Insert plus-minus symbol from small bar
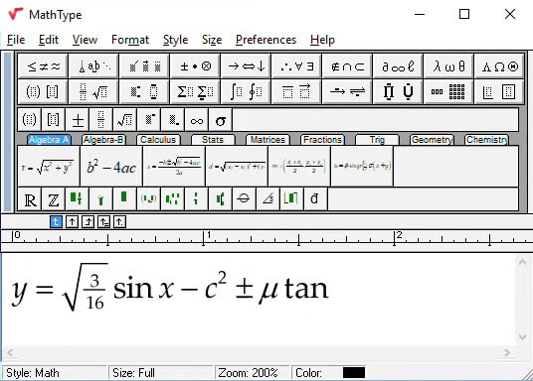The height and width of the screenshot is (381, 533). click(x=78, y=120)
